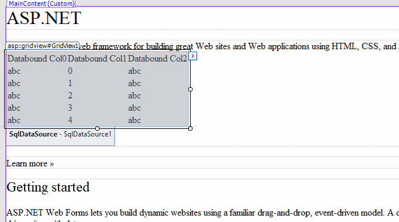This screenshot has height=222, width=399.
Task: Click the last column abc in row 4
Action: [x=135, y=120]
